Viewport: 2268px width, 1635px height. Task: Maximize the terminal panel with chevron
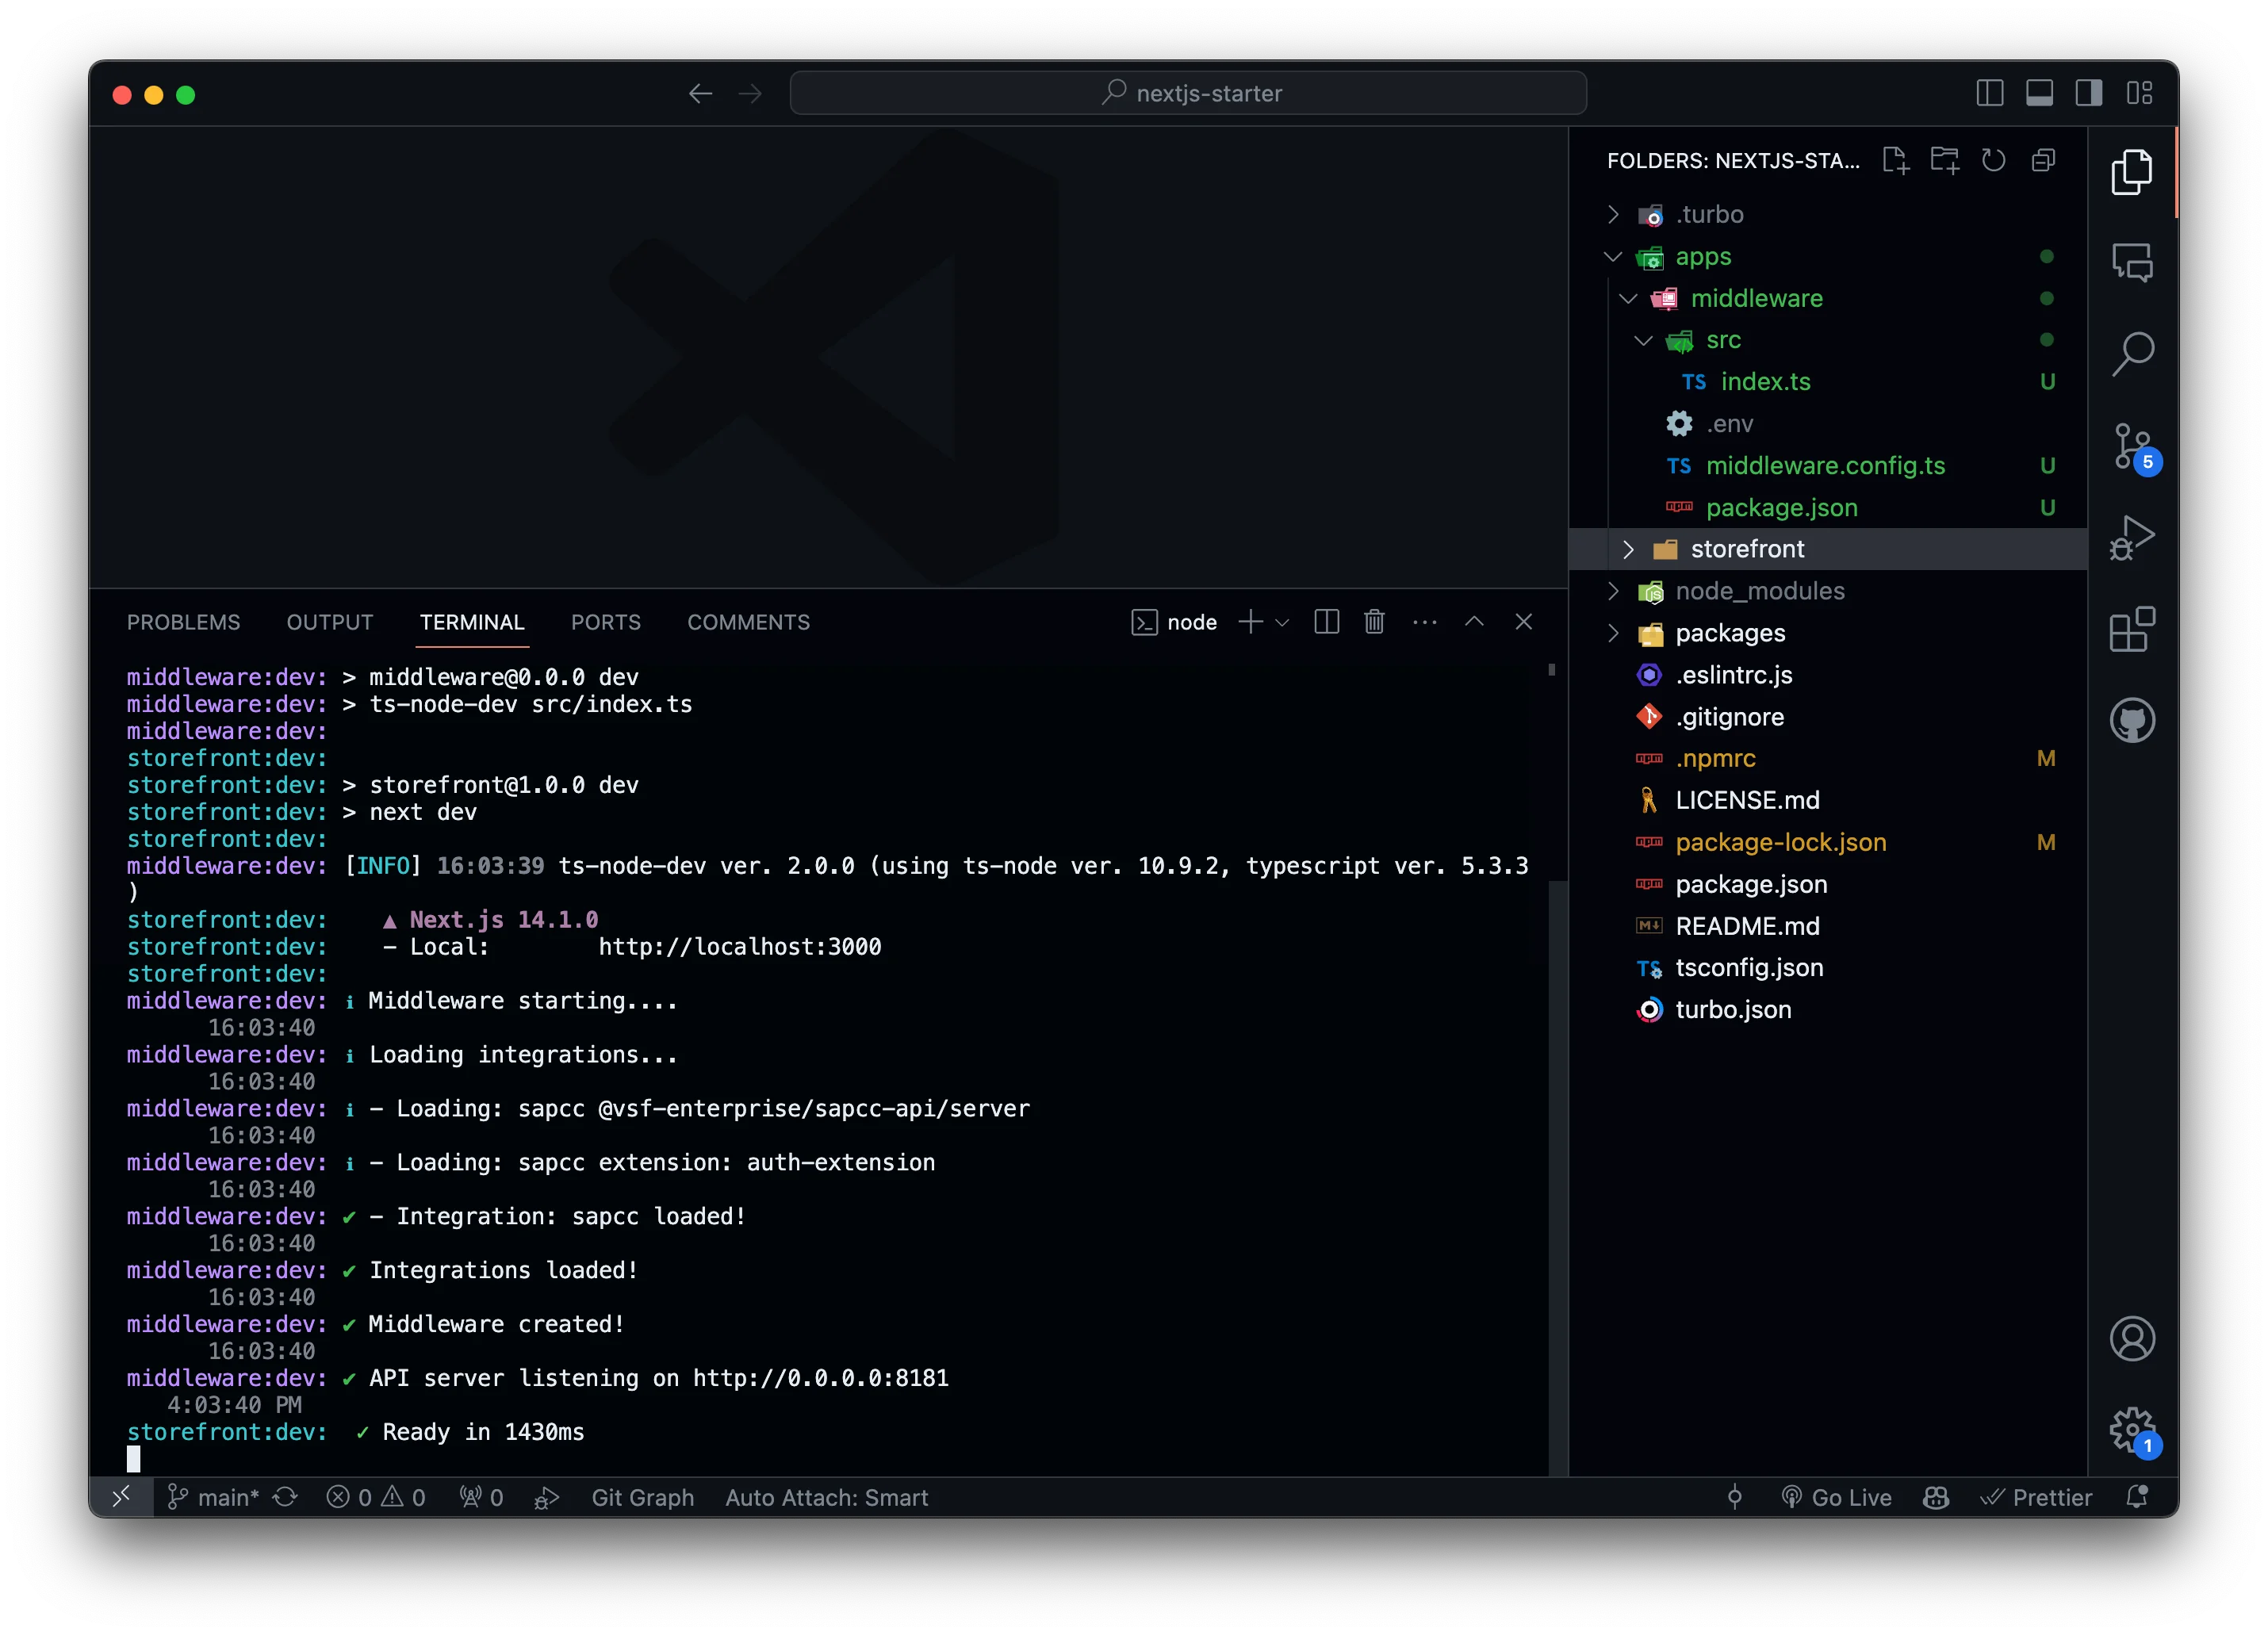1474,621
